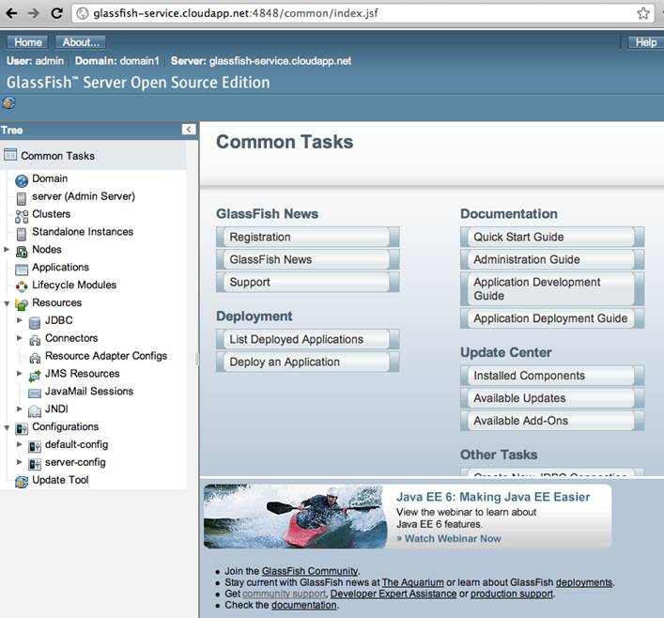Click the JavaMail Sessions envelope icon
Screen dimensions: 664x618
[35, 392]
